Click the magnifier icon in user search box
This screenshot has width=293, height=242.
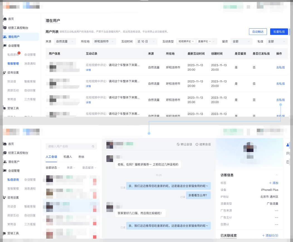tap(93, 146)
